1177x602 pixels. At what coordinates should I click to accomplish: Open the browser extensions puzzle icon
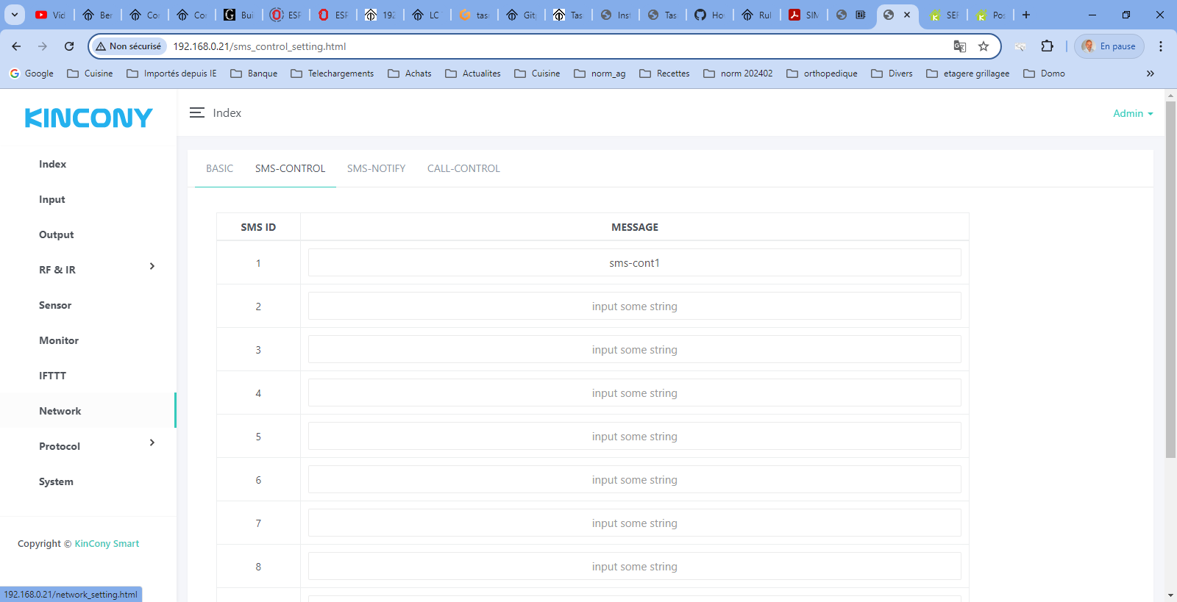(1047, 46)
